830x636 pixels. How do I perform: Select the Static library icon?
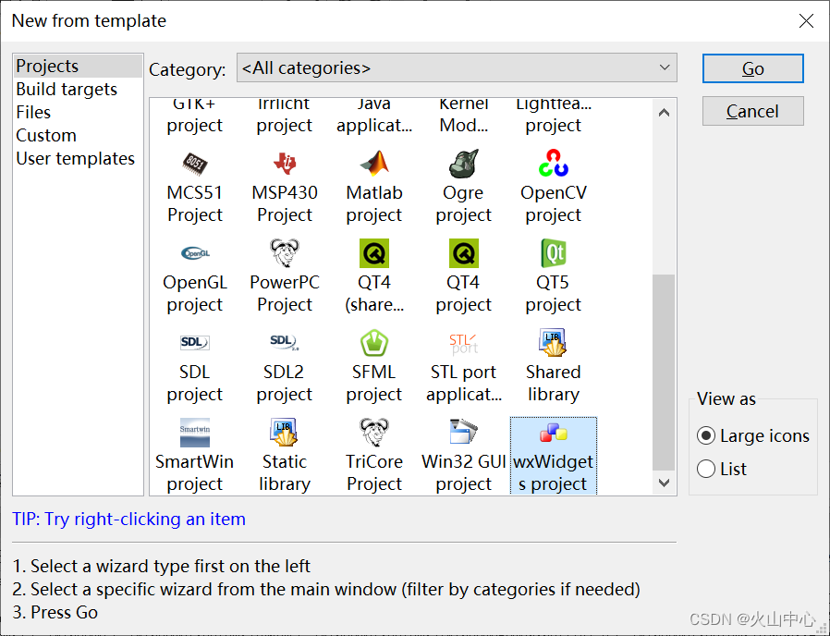[x=285, y=433]
